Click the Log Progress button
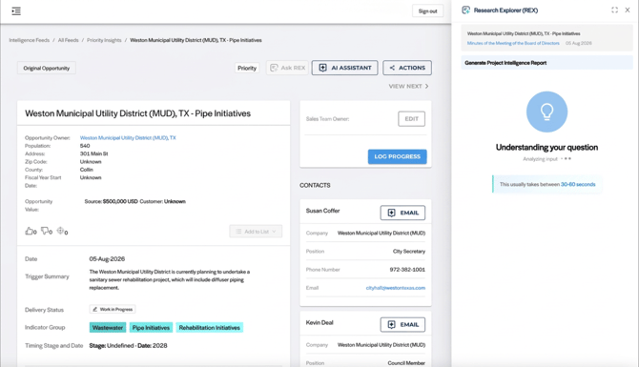This screenshot has height=367, width=639. (x=398, y=157)
